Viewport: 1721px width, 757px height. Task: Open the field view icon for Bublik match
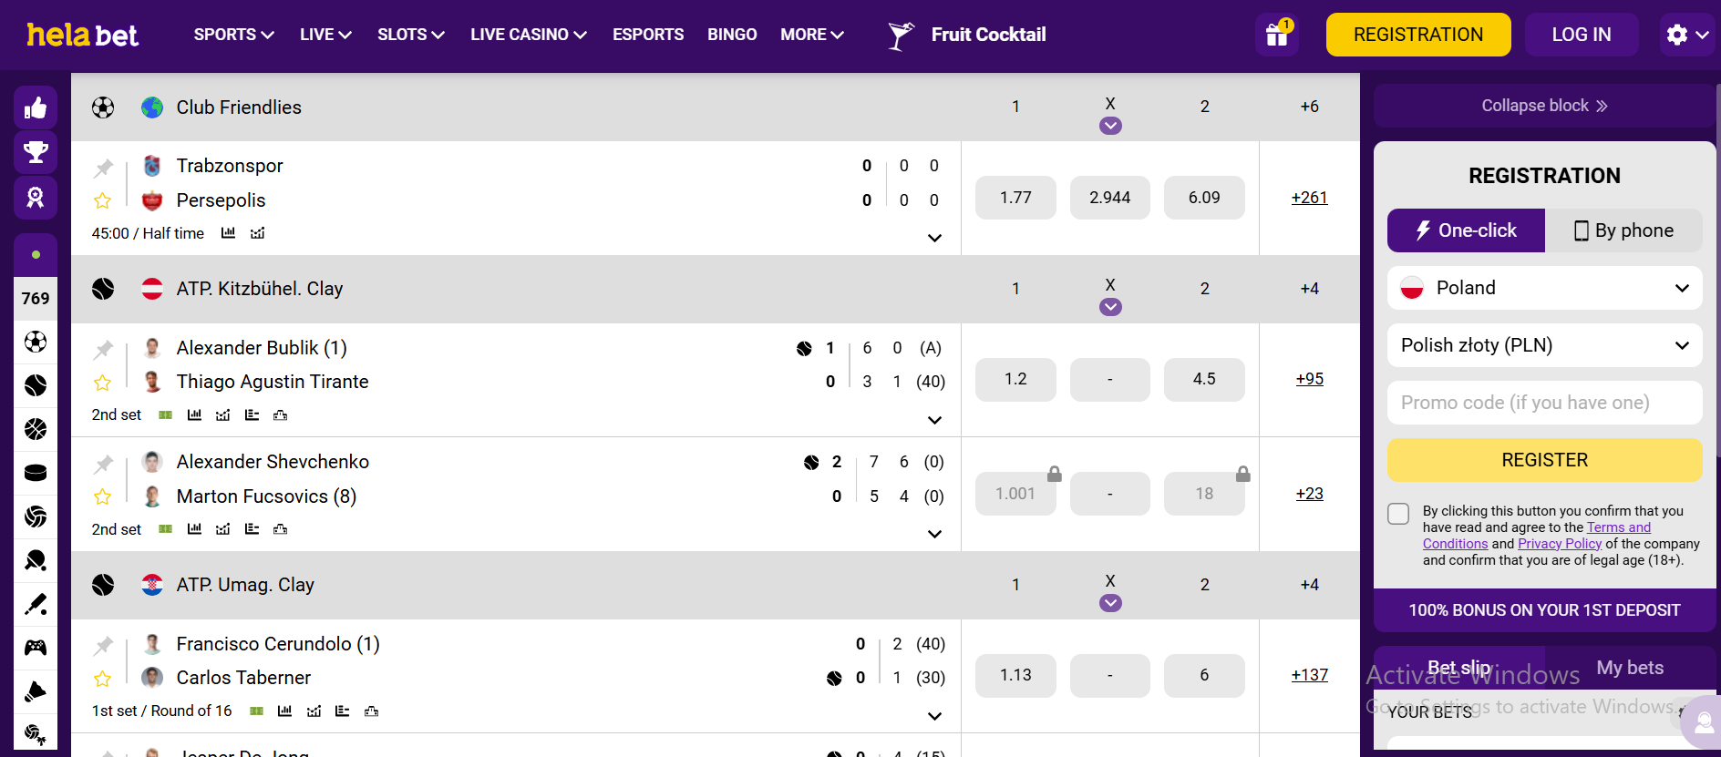click(x=165, y=415)
